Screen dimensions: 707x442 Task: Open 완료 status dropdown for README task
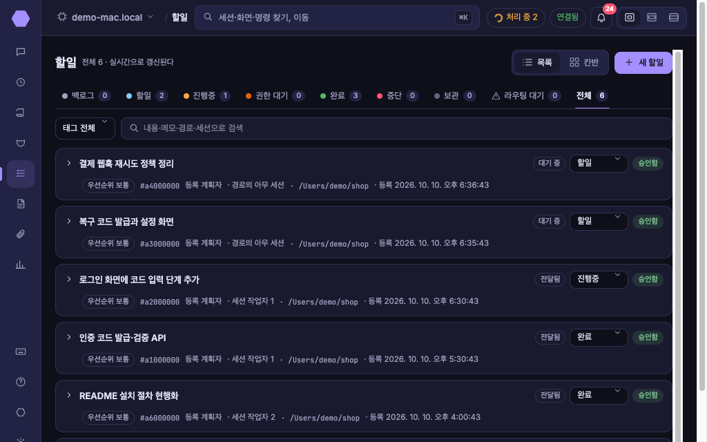pos(599,395)
